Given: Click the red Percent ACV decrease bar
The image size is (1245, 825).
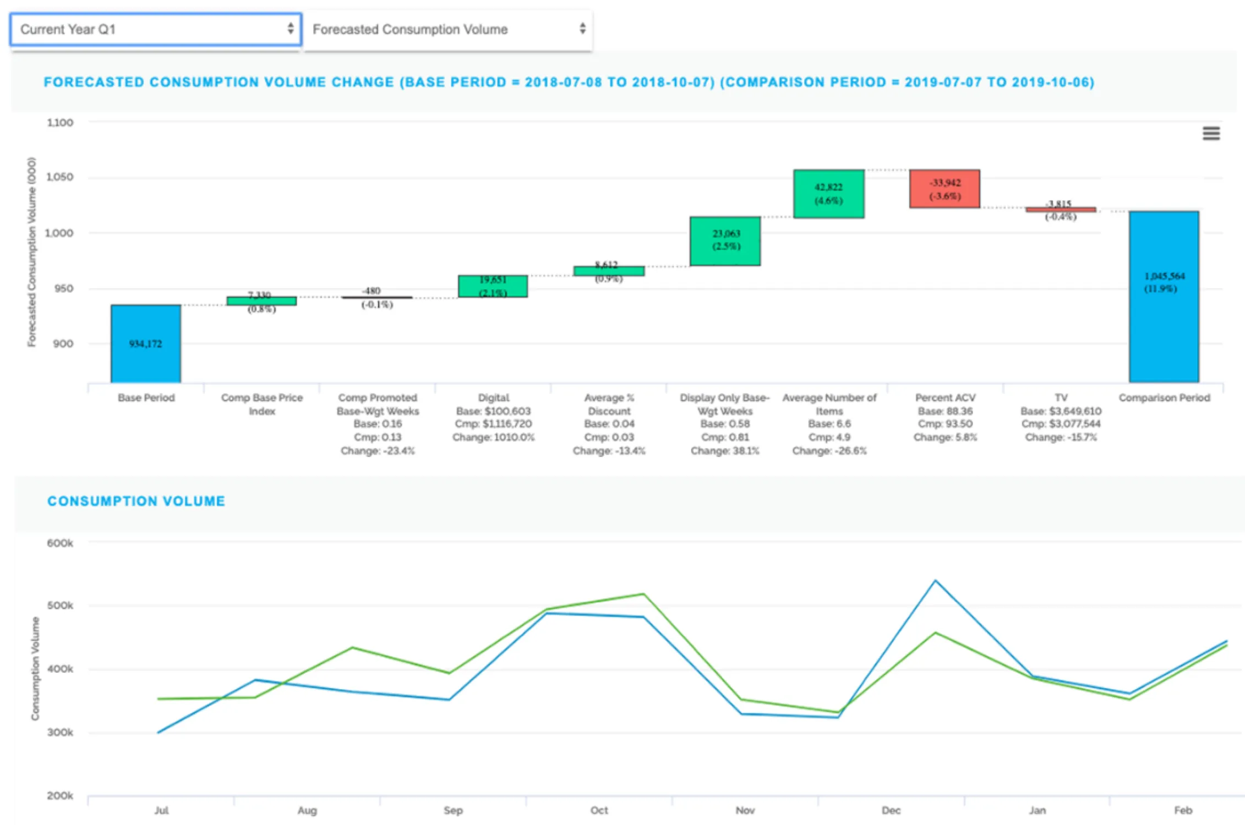Looking at the screenshot, I should pos(944,187).
